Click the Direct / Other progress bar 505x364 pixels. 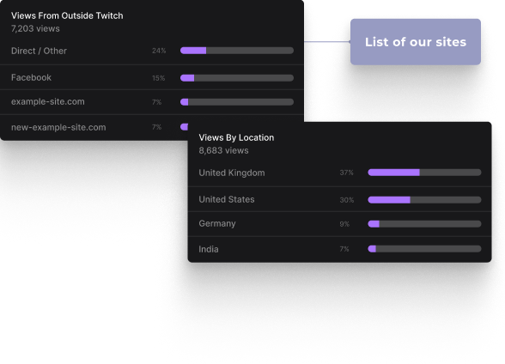[x=237, y=51]
